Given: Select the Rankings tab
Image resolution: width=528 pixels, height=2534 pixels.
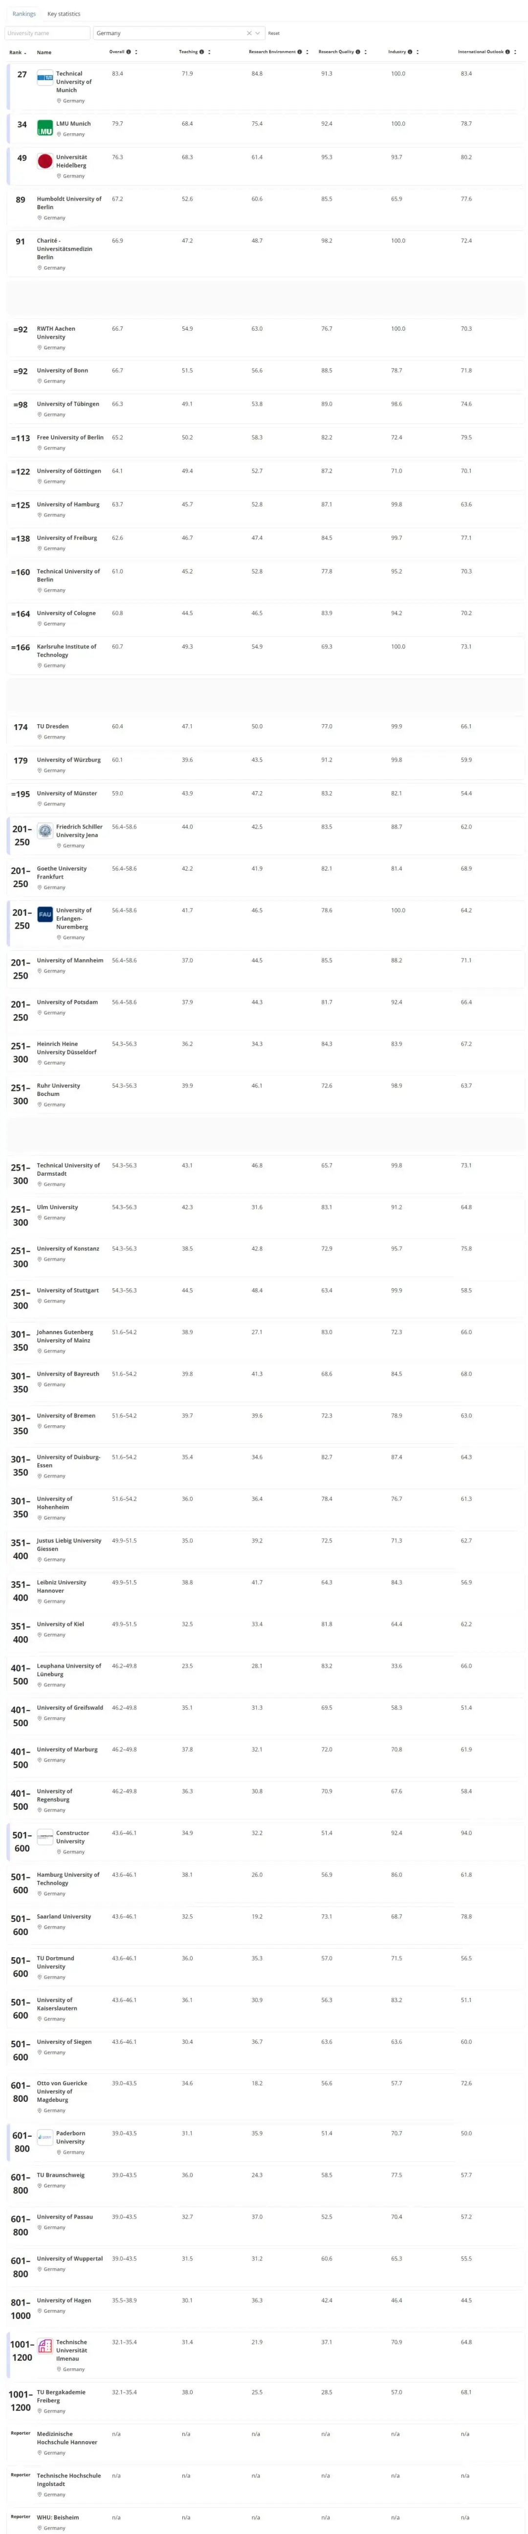Looking at the screenshot, I should click(23, 14).
